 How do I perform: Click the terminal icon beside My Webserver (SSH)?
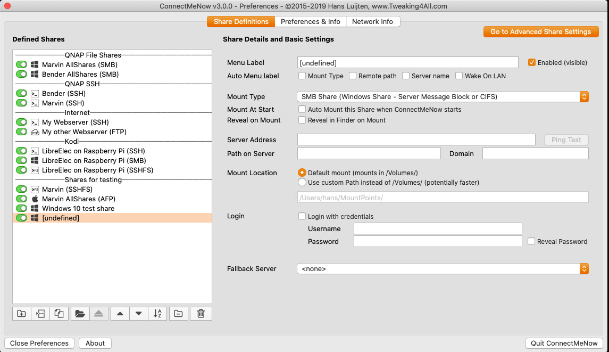click(x=35, y=122)
